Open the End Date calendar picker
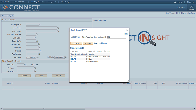The width and height of the screenshot is (196, 110). pyautogui.click(x=66, y=57)
